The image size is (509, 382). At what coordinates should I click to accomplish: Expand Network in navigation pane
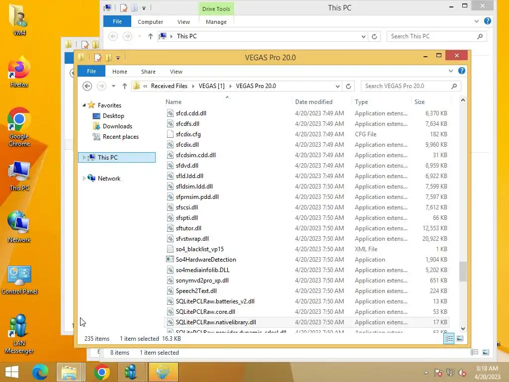tap(84, 179)
